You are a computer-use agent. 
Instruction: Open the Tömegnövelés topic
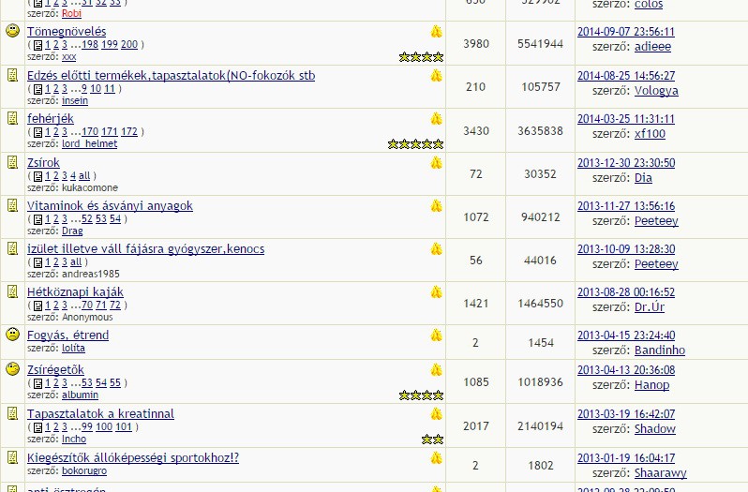coord(67,32)
